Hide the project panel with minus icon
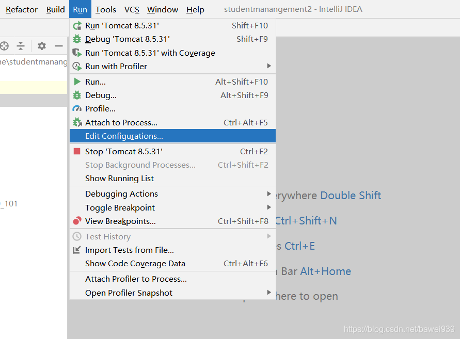 [59, 46]
